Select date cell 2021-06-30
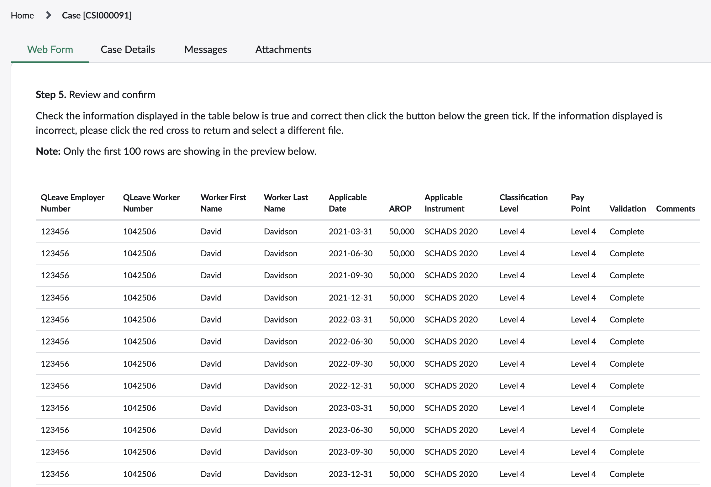Screen dimensions: 711x487 [x=350, y=253]
